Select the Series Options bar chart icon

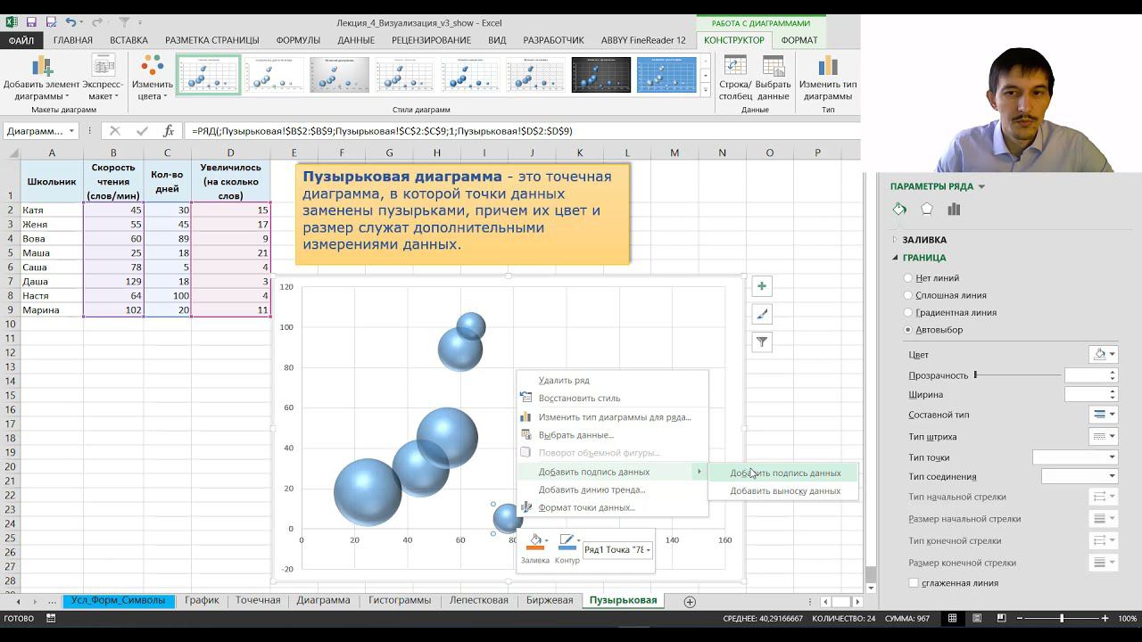tap(954, 210)
